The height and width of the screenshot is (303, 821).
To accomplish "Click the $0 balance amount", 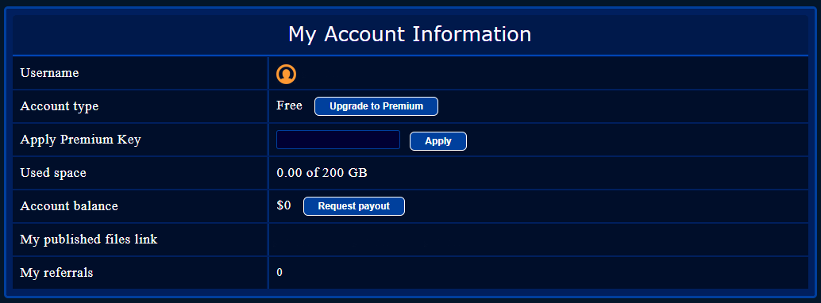I will click(283, 205).
